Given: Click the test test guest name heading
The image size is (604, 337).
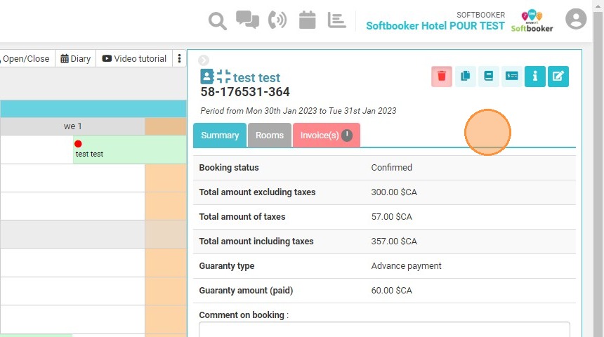Looking at the screenshot, I should pyautogui.click(x=256, y=78).
